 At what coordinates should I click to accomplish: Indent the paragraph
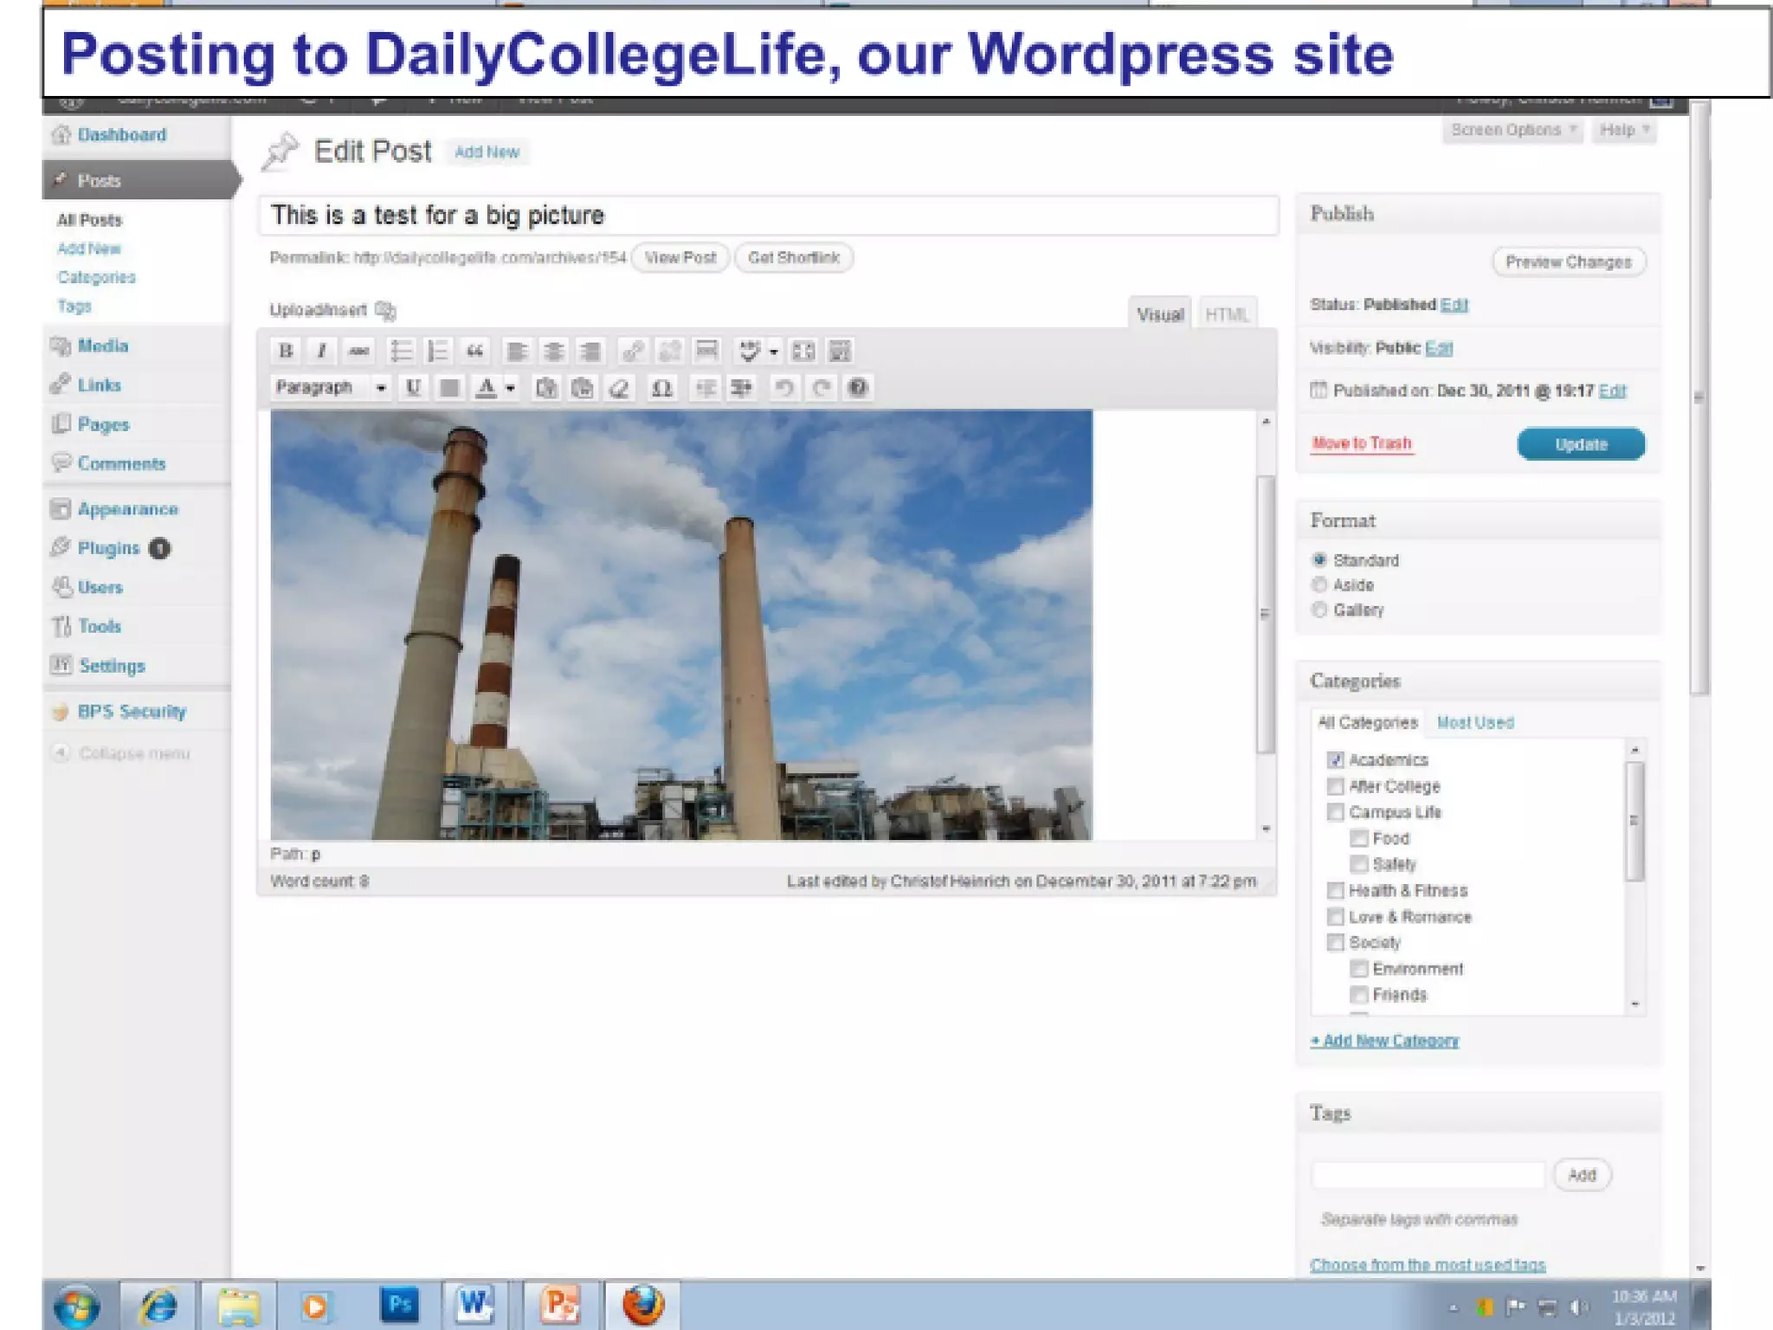[x=741, y=387]
